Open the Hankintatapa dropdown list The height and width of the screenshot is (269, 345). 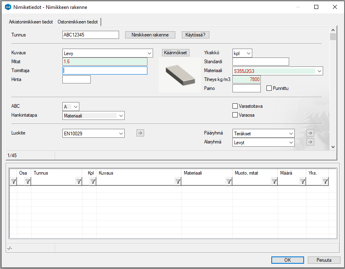coord(121,116)
